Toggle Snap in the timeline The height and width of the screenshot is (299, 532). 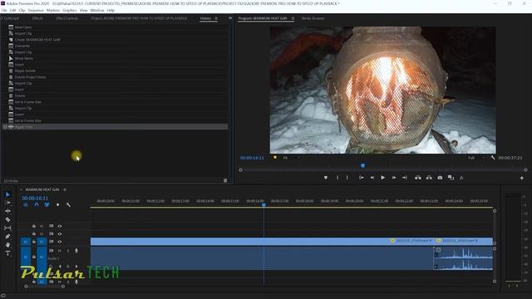click(37, 205)
